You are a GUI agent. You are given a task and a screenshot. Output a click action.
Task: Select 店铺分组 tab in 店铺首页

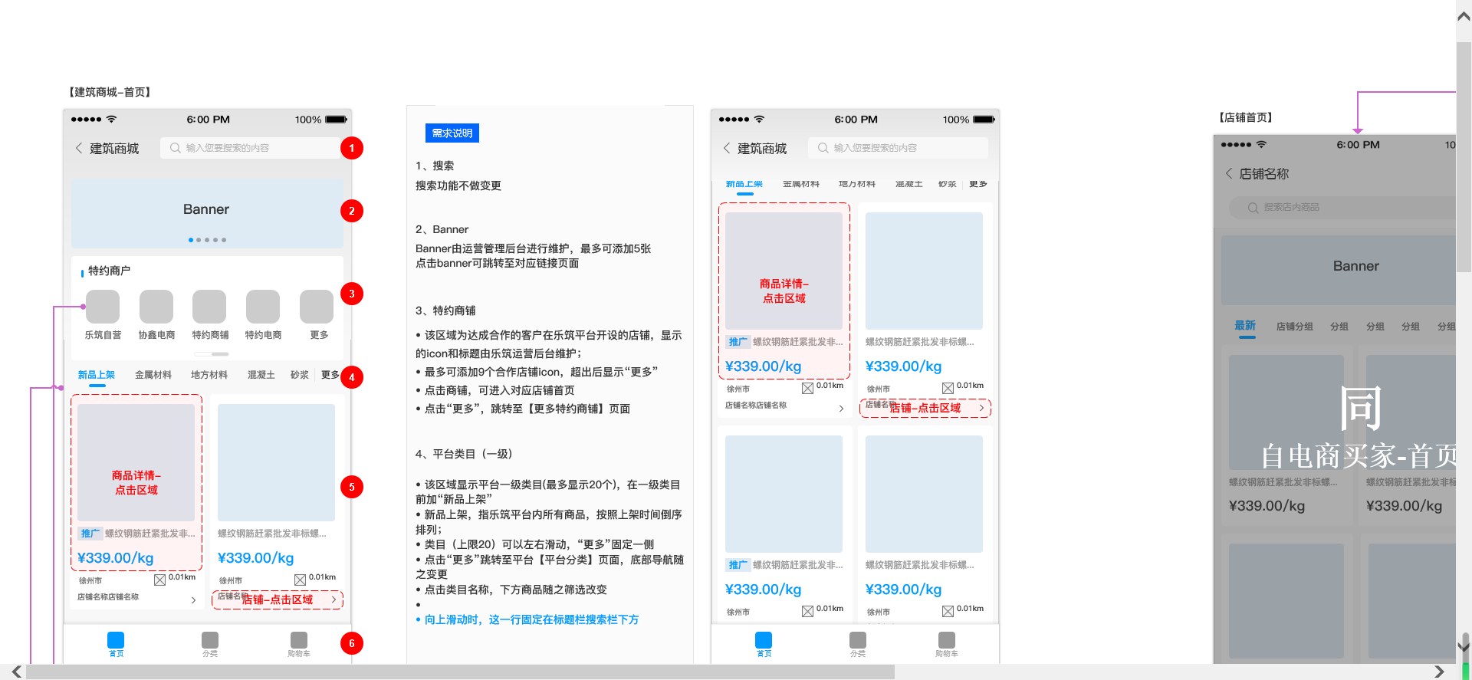click(1295, 327)
